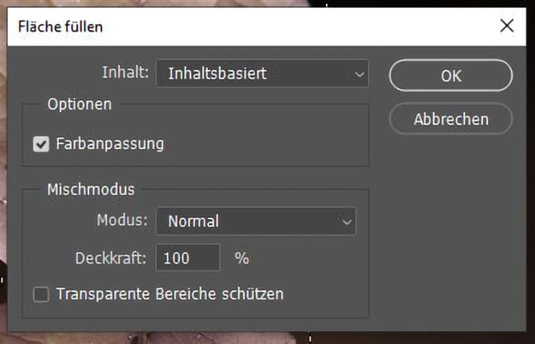Screen dimensions: 535x344
Task: Click the Optionen group heading
Action: [79, 104]
